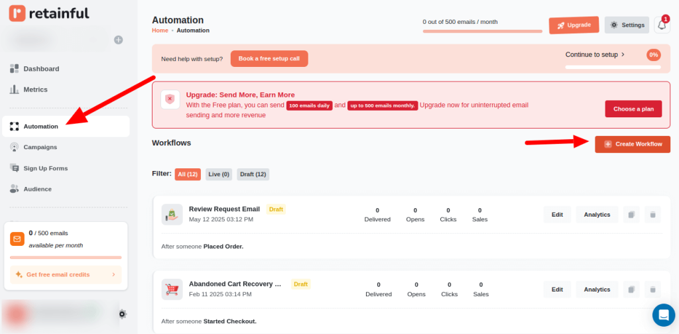Choose a plan button
The image size is (679, 334).
[633, 109]
